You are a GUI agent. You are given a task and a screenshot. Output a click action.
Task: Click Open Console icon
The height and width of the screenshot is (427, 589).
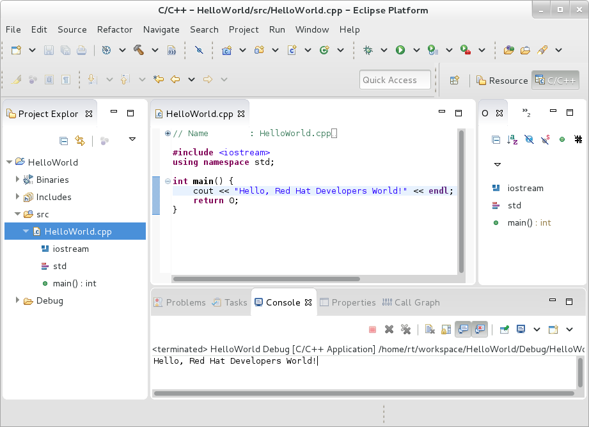click(x=553, y=329)
